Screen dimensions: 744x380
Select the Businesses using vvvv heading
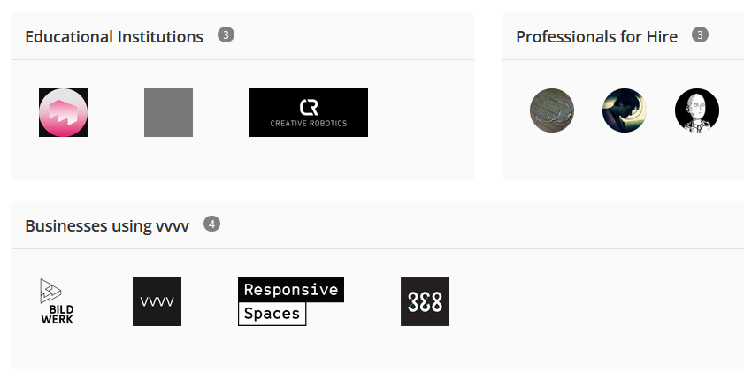coord(107,225)
